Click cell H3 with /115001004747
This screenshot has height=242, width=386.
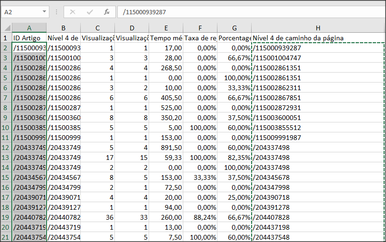click(318, 58)
